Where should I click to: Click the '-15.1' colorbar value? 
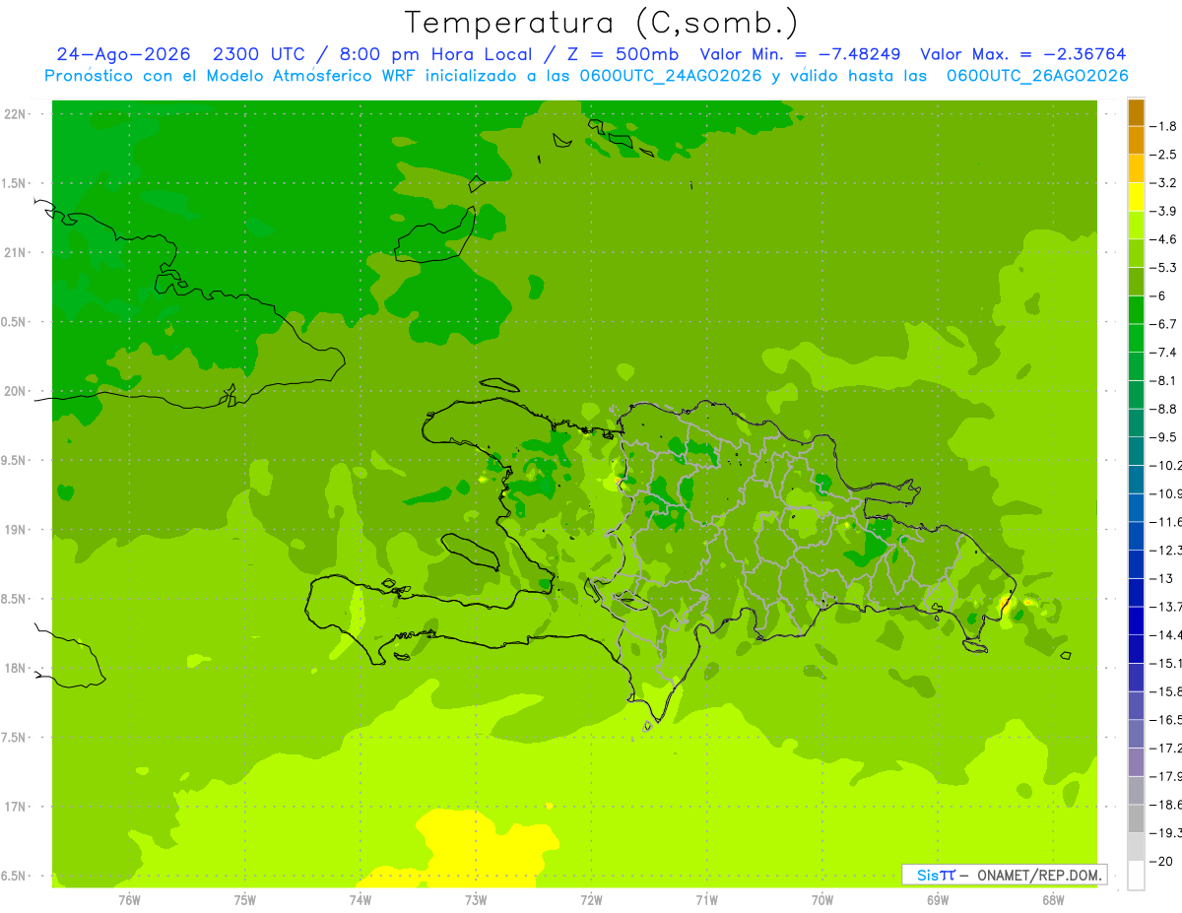[x=1165, y=664]
